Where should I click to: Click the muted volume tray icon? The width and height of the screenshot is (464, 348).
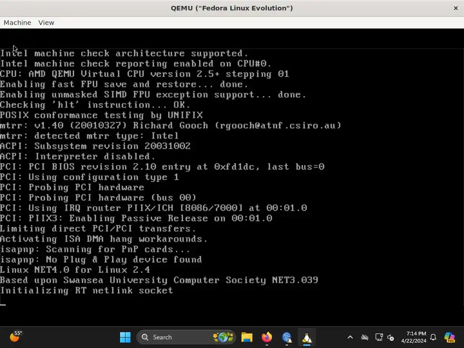tap(391, 337)
